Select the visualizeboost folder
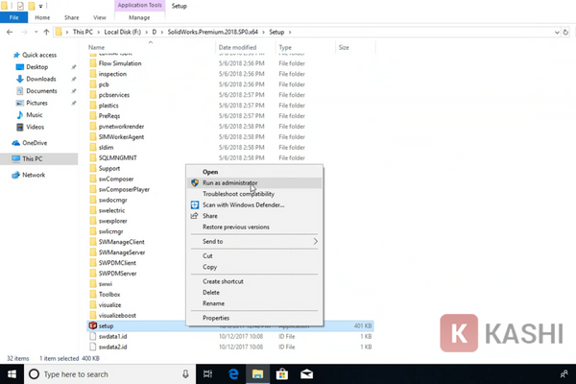This screenshot has height=384, width=576. 117,315
